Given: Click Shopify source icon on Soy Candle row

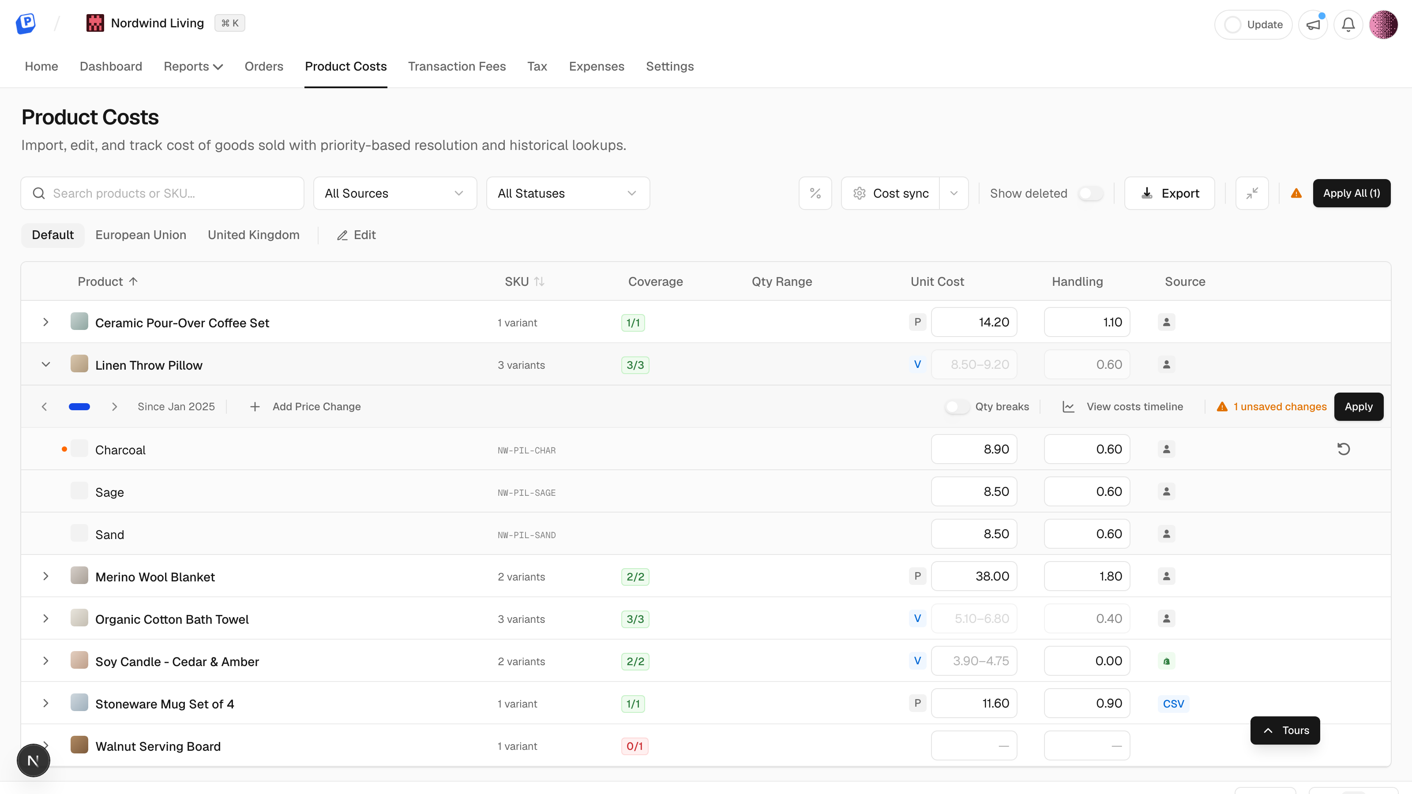Looking at the screenshot, I should pos(1166,661).
